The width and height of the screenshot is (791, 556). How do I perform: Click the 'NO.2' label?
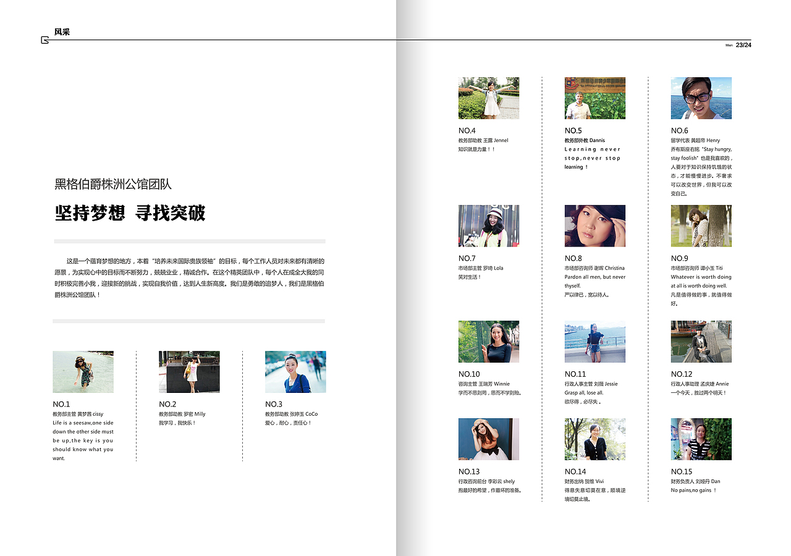tap(167, 404)
